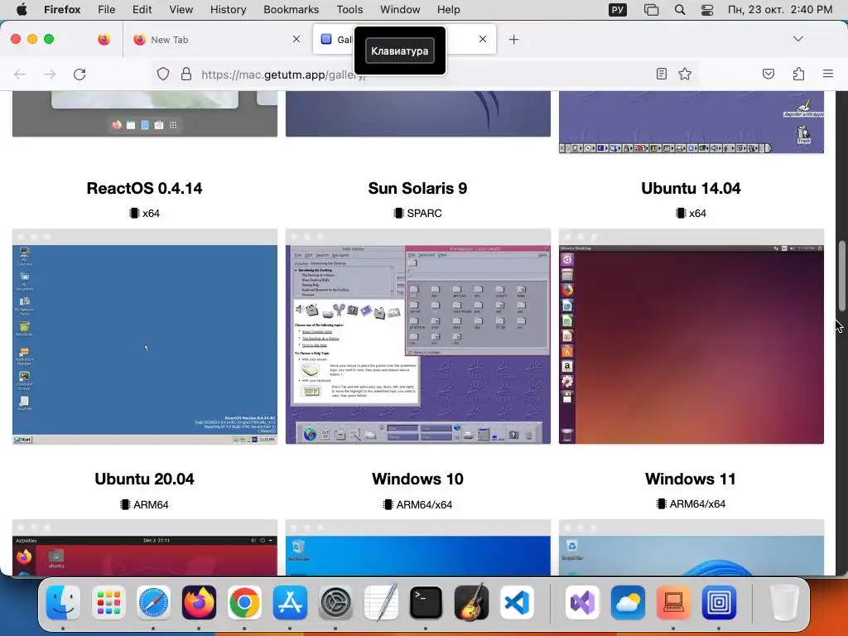Launch Google Chrome from the Dock
This screenshot has width=848, height=636.
244,602
